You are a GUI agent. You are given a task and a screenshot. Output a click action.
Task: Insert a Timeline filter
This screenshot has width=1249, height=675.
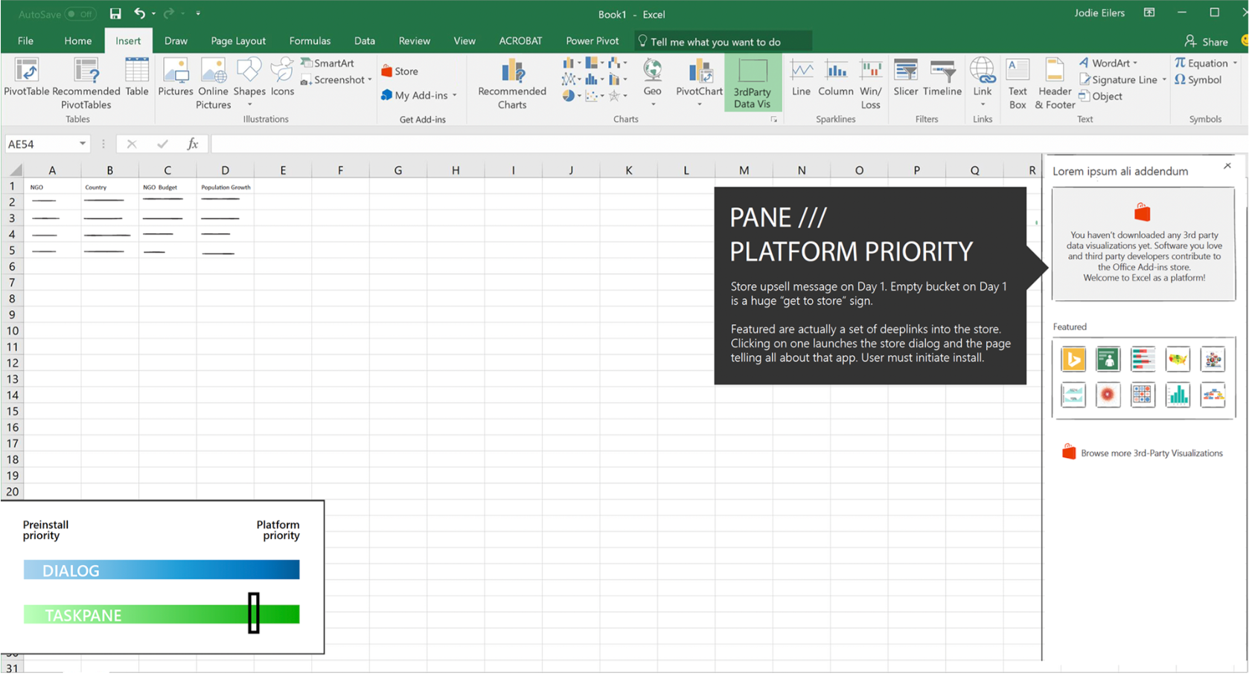[x=942, y=78]
